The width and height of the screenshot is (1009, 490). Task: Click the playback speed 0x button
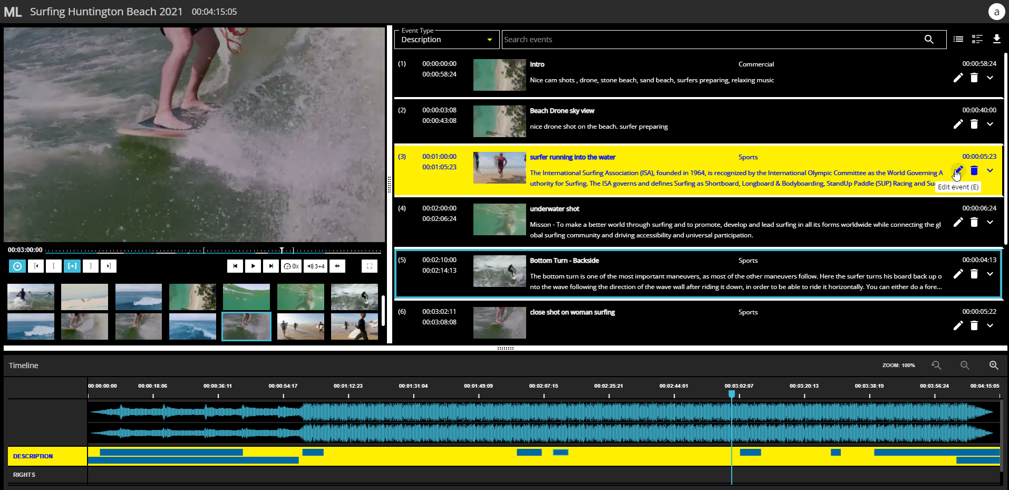[292, 266]
